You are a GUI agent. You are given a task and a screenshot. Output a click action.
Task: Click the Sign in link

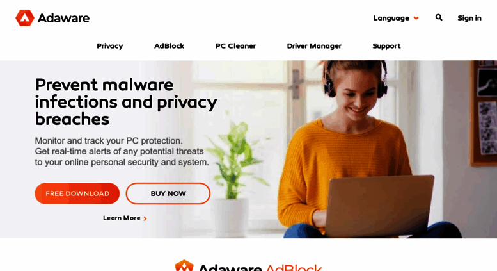(x=469, y=18)
